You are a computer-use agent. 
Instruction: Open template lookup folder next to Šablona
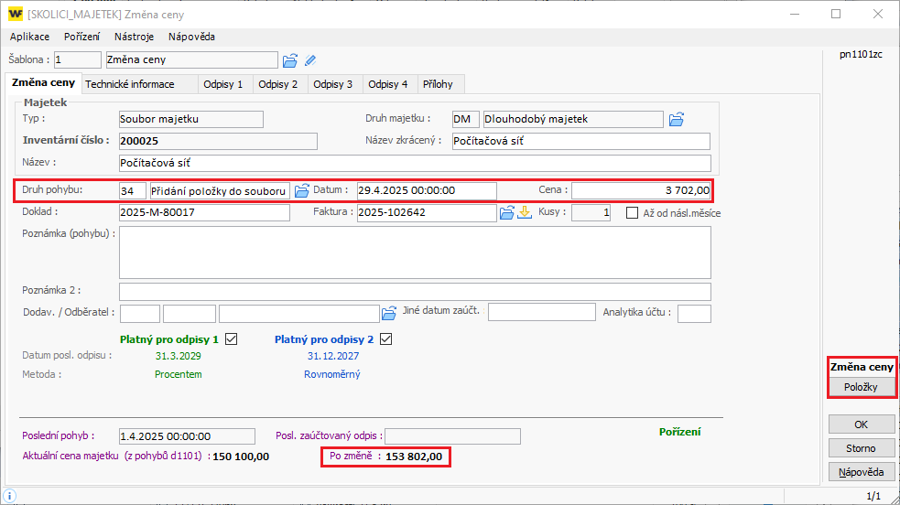coord(290,60)
